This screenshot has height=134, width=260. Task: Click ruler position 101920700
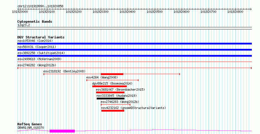point(208,12)
